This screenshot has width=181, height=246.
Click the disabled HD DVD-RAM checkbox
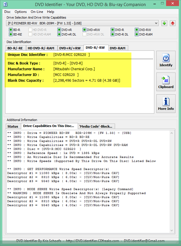30,34
